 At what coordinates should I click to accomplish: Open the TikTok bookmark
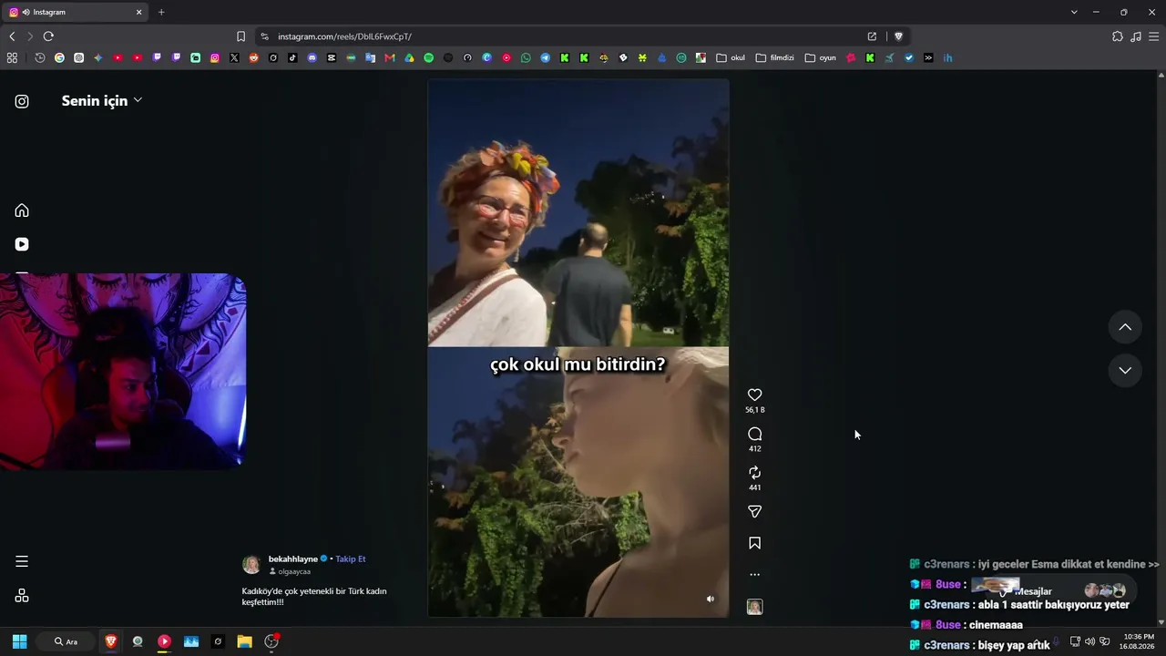292,57
